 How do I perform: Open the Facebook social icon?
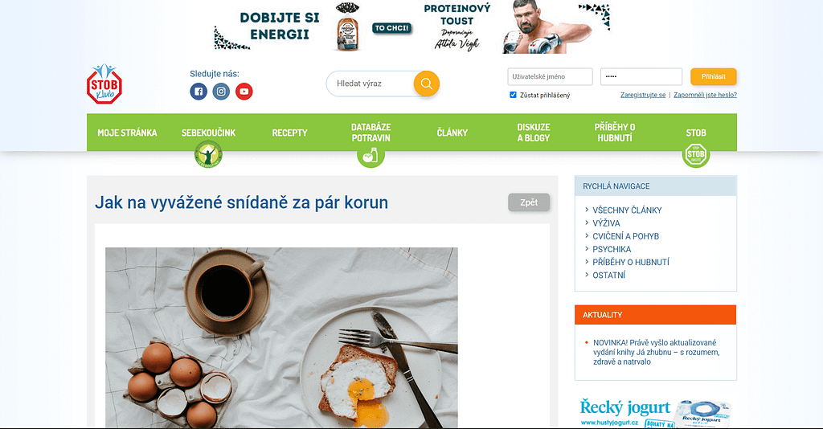(199, 92)
